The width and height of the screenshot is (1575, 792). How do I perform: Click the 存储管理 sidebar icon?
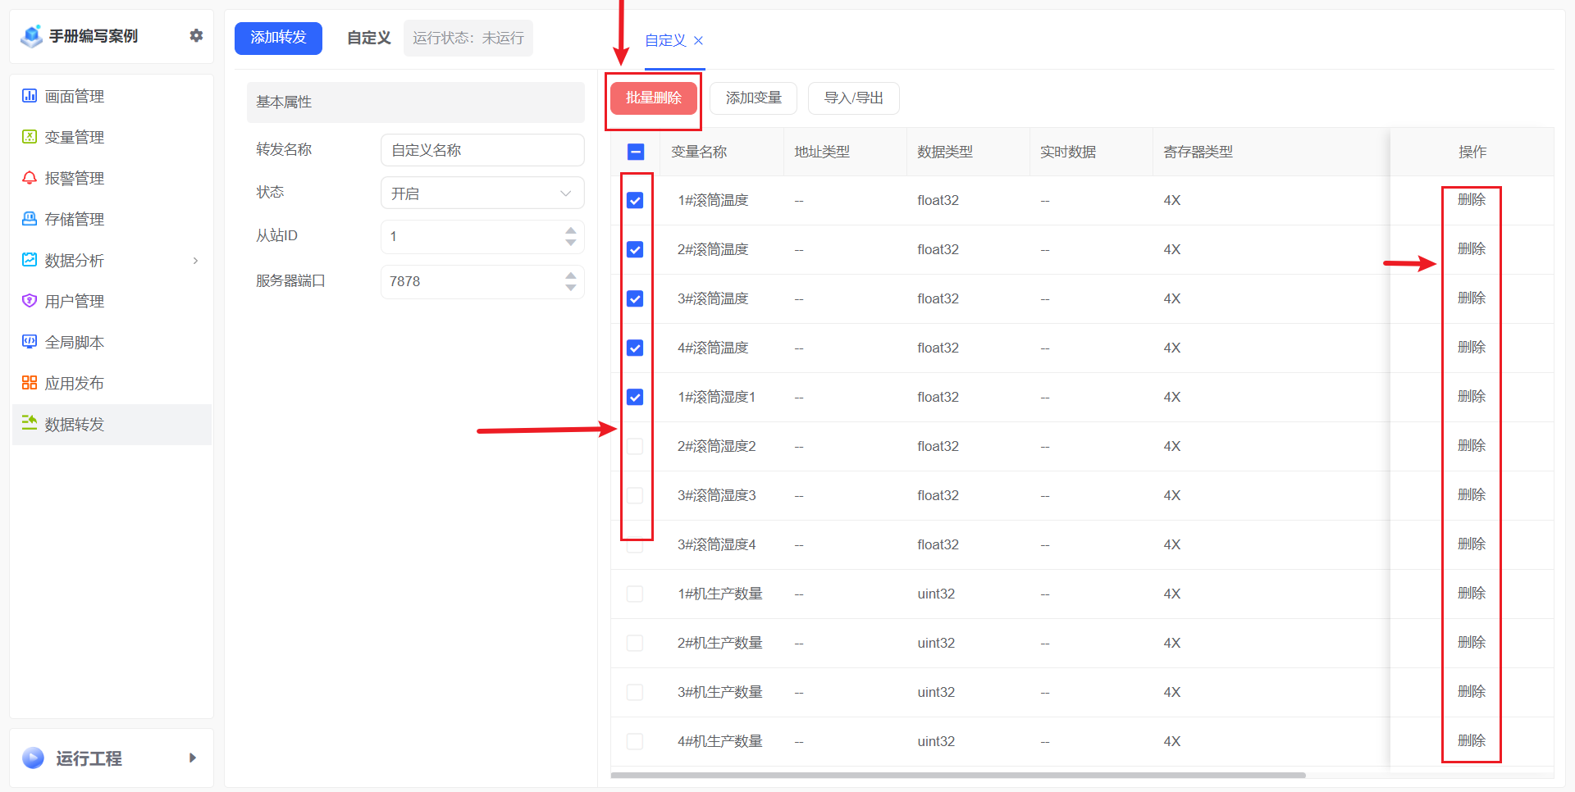point(30,219)
